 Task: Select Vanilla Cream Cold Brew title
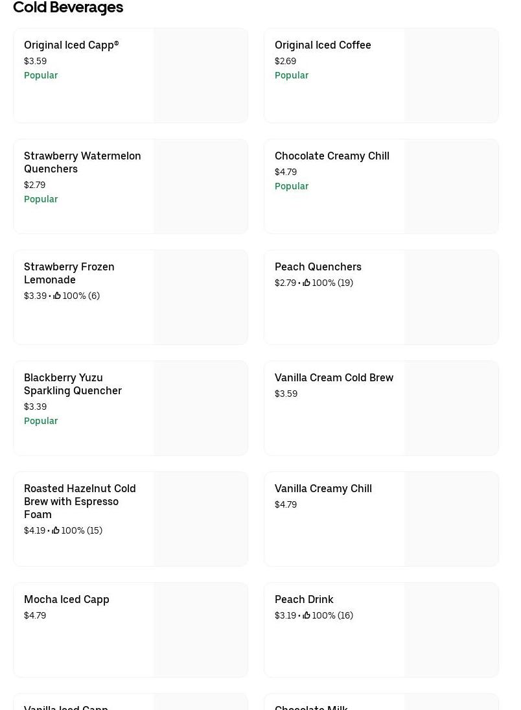tap(334, 378)
